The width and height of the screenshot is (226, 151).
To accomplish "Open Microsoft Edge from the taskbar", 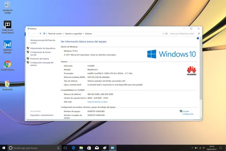I will tap(73, 147).
